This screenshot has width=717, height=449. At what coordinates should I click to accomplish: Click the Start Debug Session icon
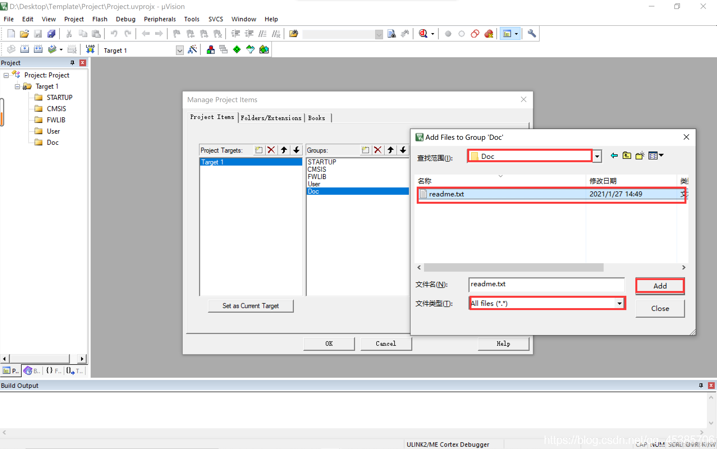tap(423, 34)
